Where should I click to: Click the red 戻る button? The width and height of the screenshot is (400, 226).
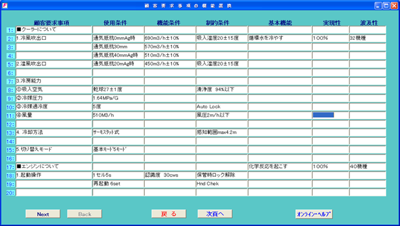click(168, 214)
